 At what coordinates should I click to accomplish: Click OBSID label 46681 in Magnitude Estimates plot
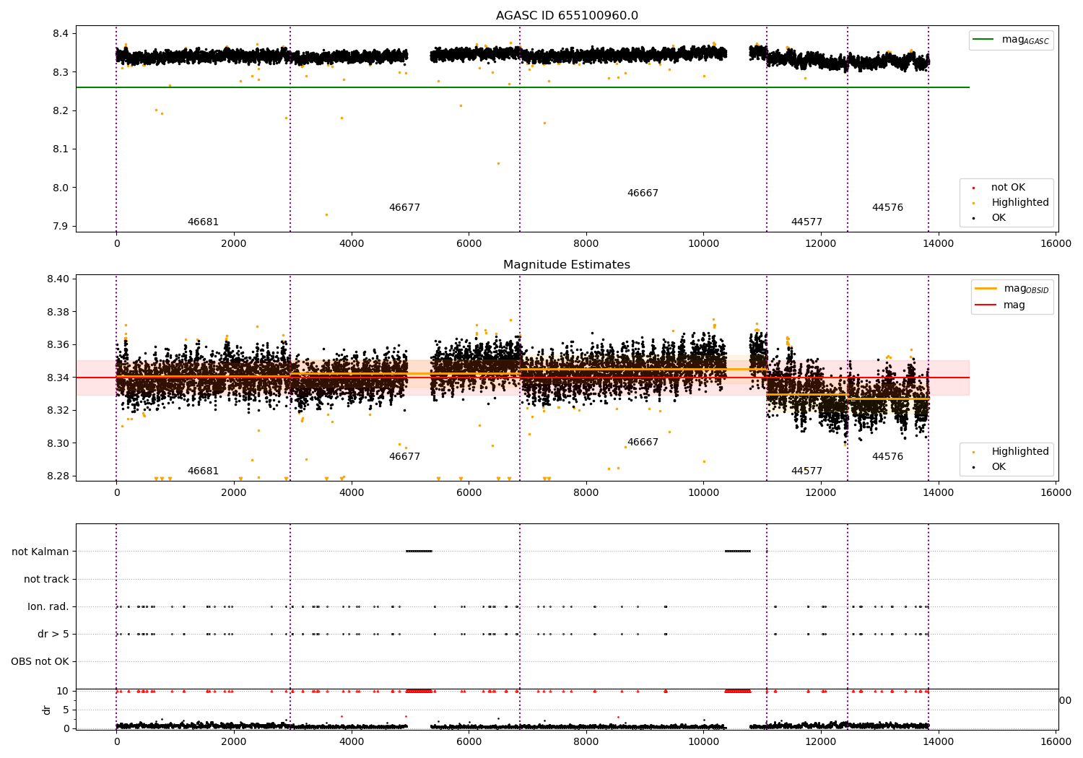[203, 471]
